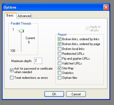Image resolution: width=114 pixels, height=105 pixels.
Task: Tick Ftp and gopher URLs checkbox
Action: [59, 59]
